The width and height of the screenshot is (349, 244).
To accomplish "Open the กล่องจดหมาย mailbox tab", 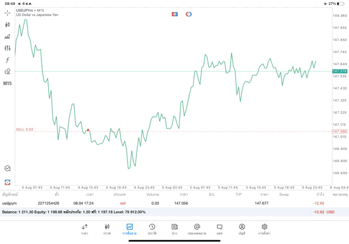I will coord(197,229).
